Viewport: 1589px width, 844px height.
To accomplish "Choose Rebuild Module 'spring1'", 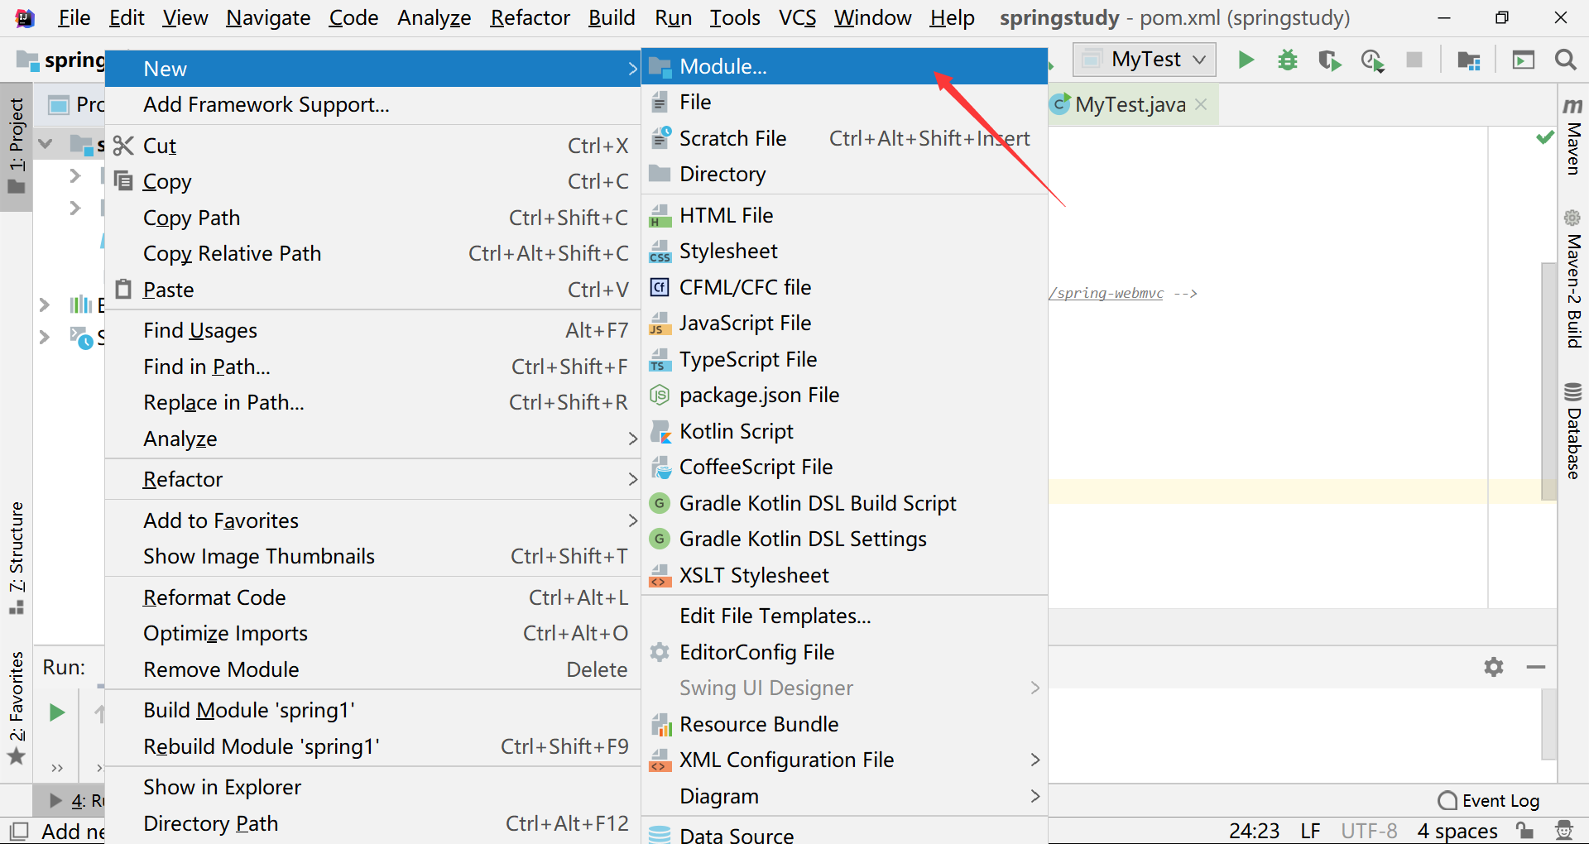I will point(372,746).
